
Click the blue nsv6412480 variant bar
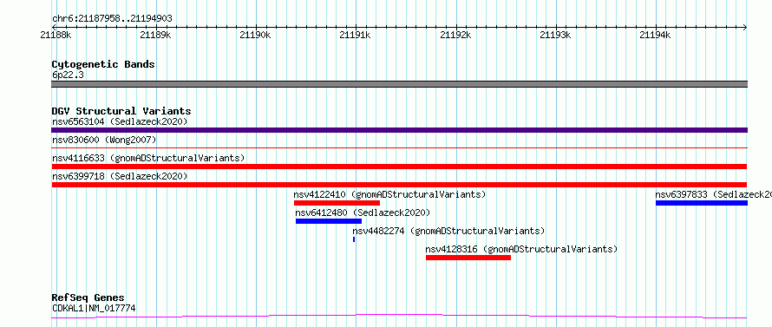[329, 221]
